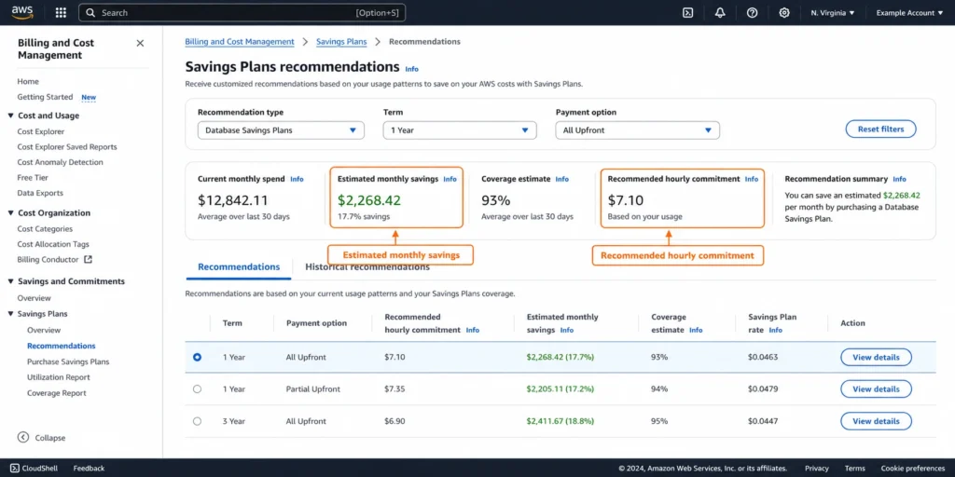Click Info next to Coverage estimate card

click(x=561, y=179)
